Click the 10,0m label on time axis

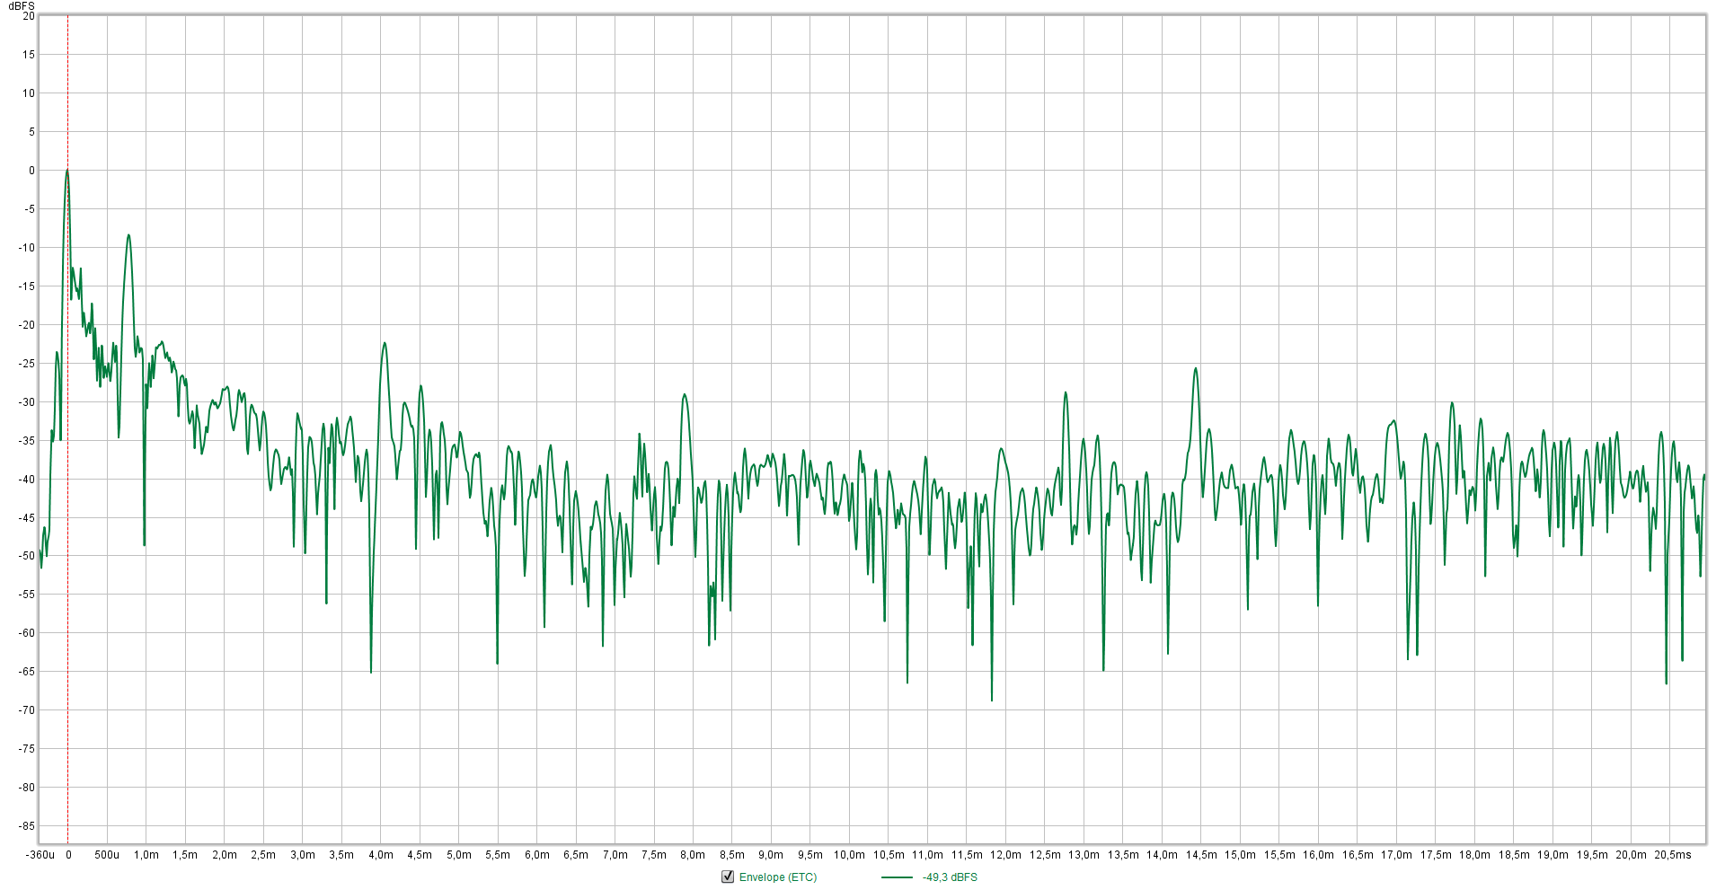tap(849, 855)
